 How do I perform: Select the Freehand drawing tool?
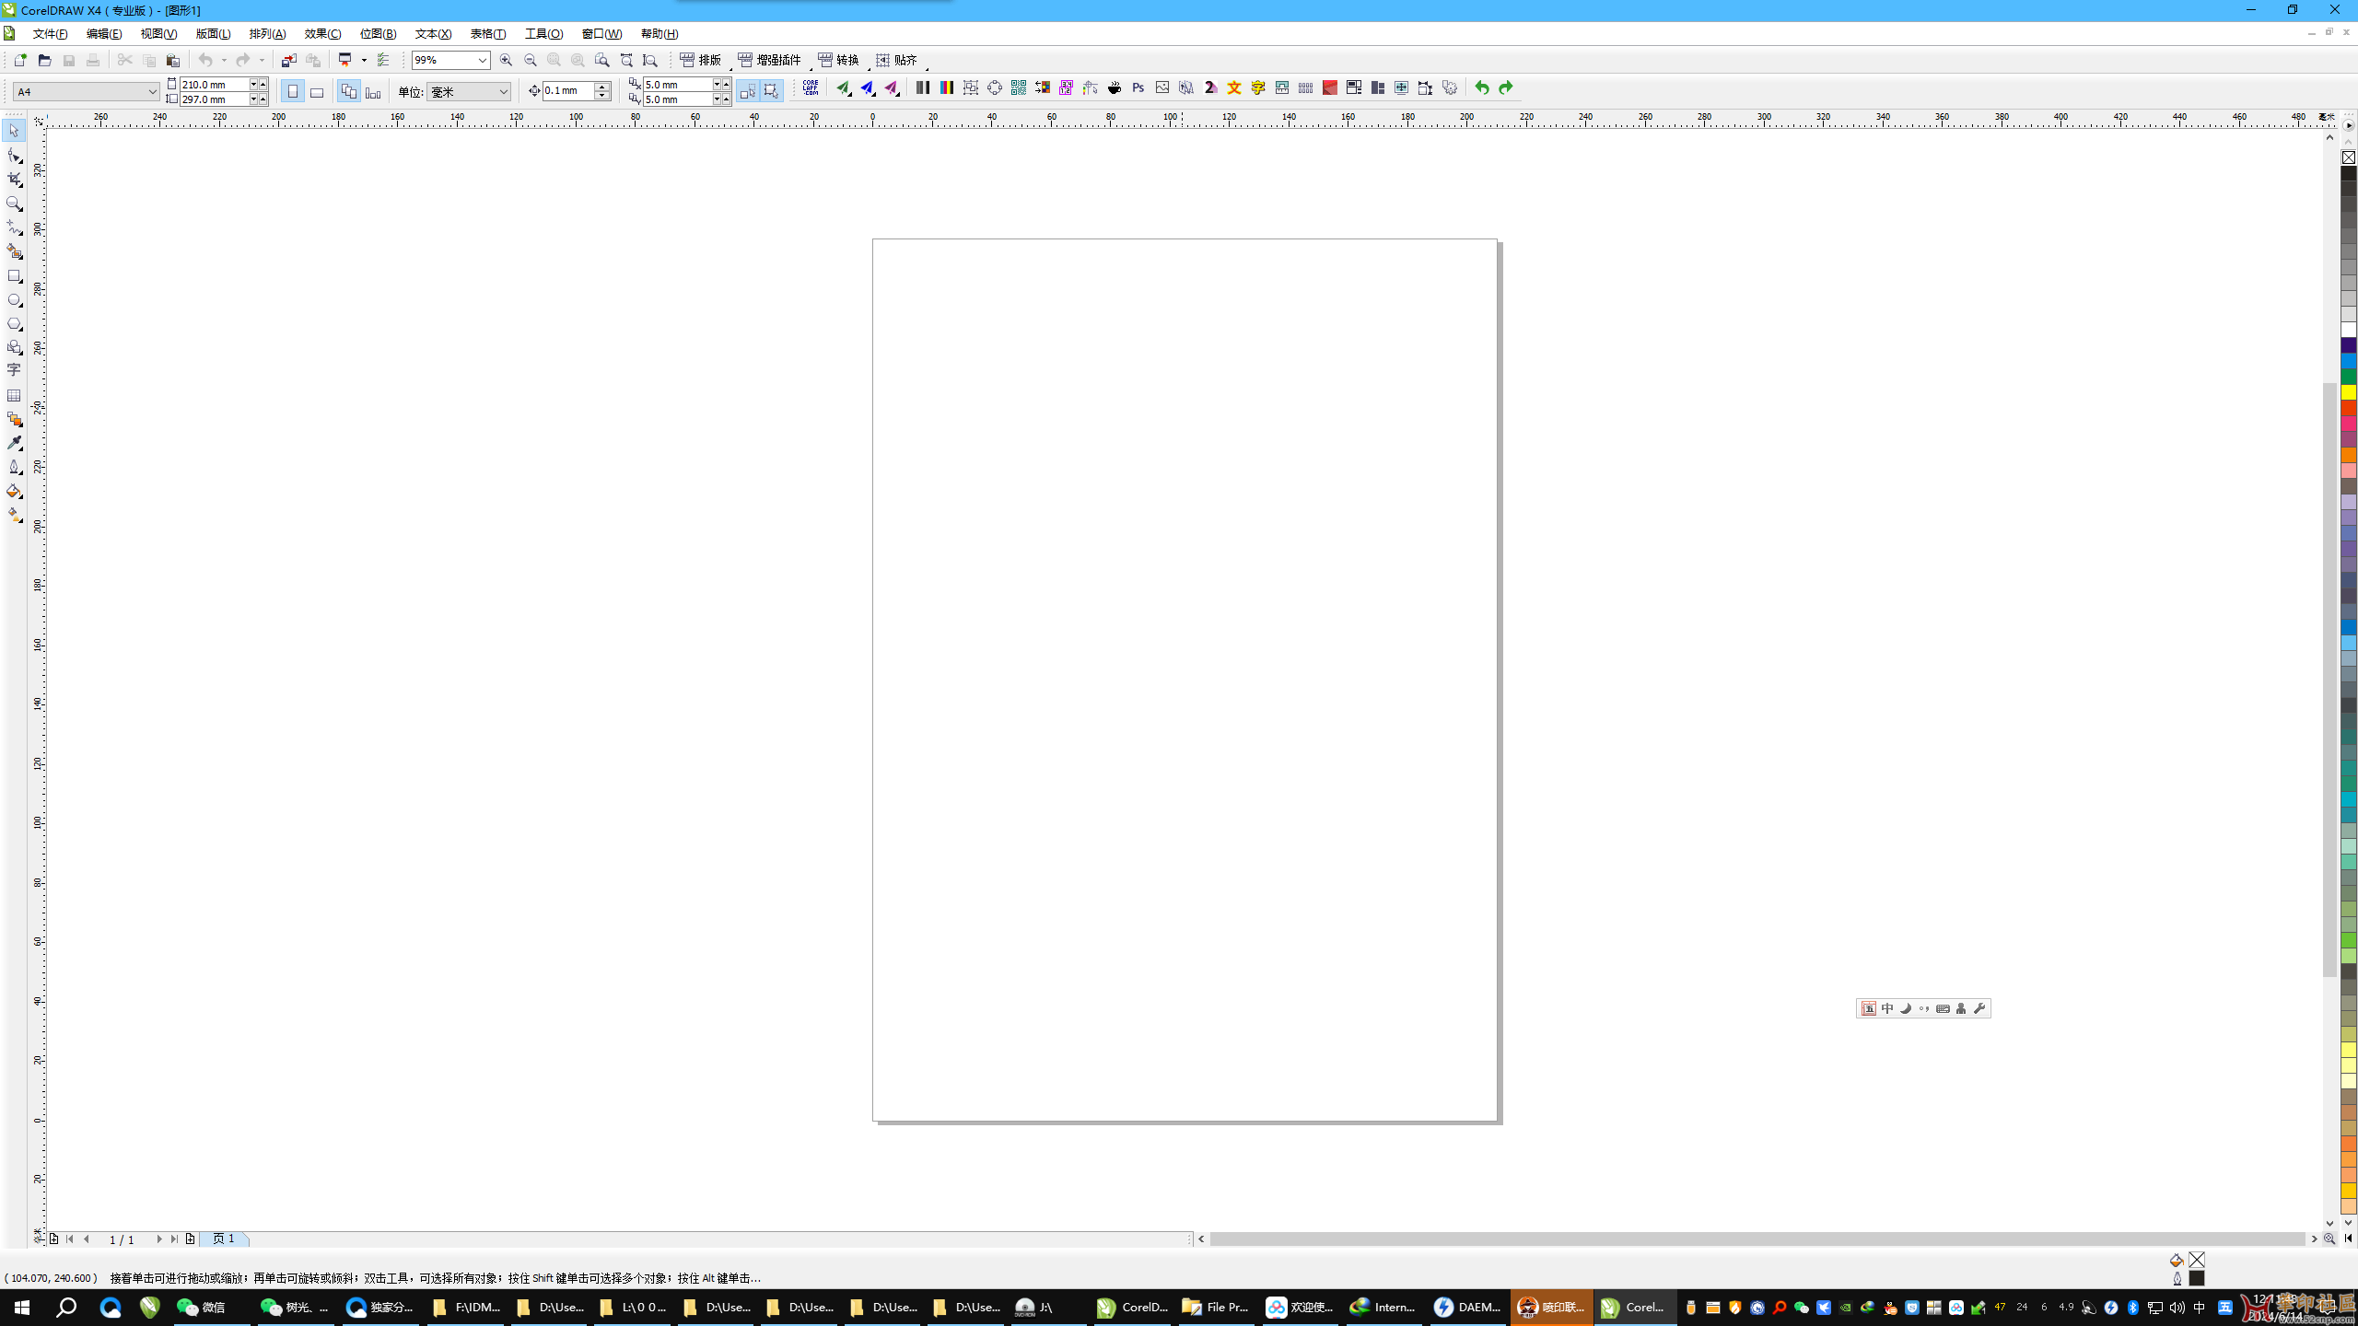coord(14,227)
